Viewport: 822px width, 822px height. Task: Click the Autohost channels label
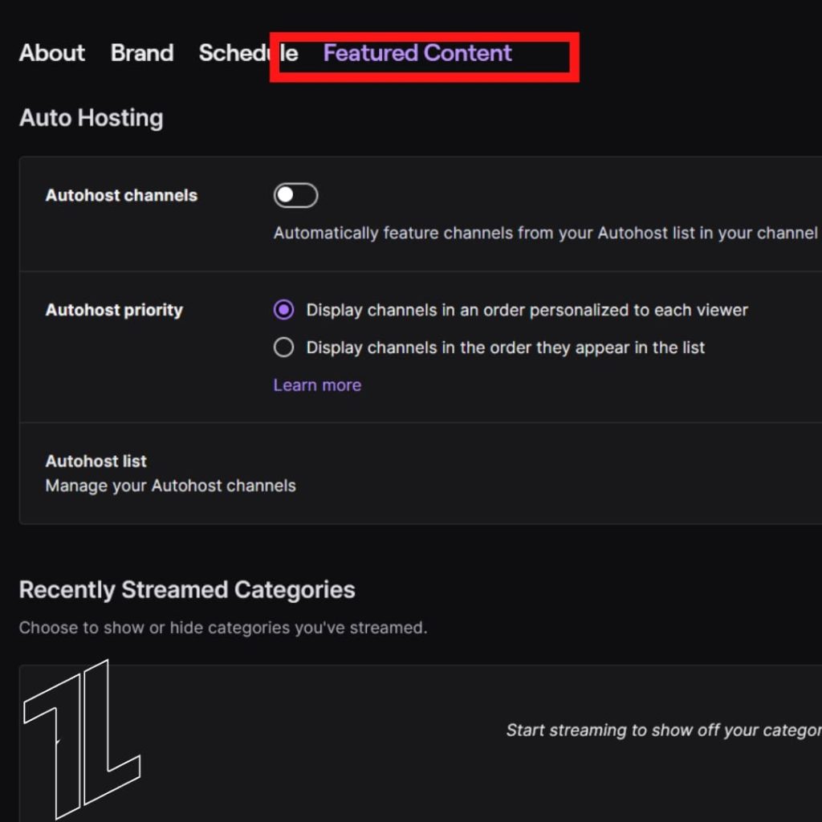point(121,195)
